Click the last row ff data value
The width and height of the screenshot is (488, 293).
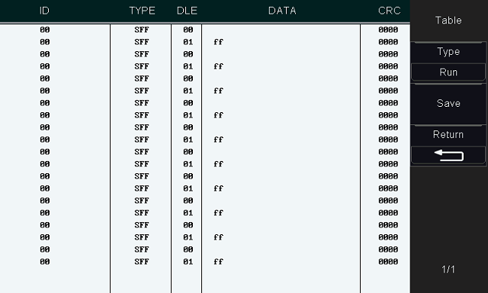[219, 262]
